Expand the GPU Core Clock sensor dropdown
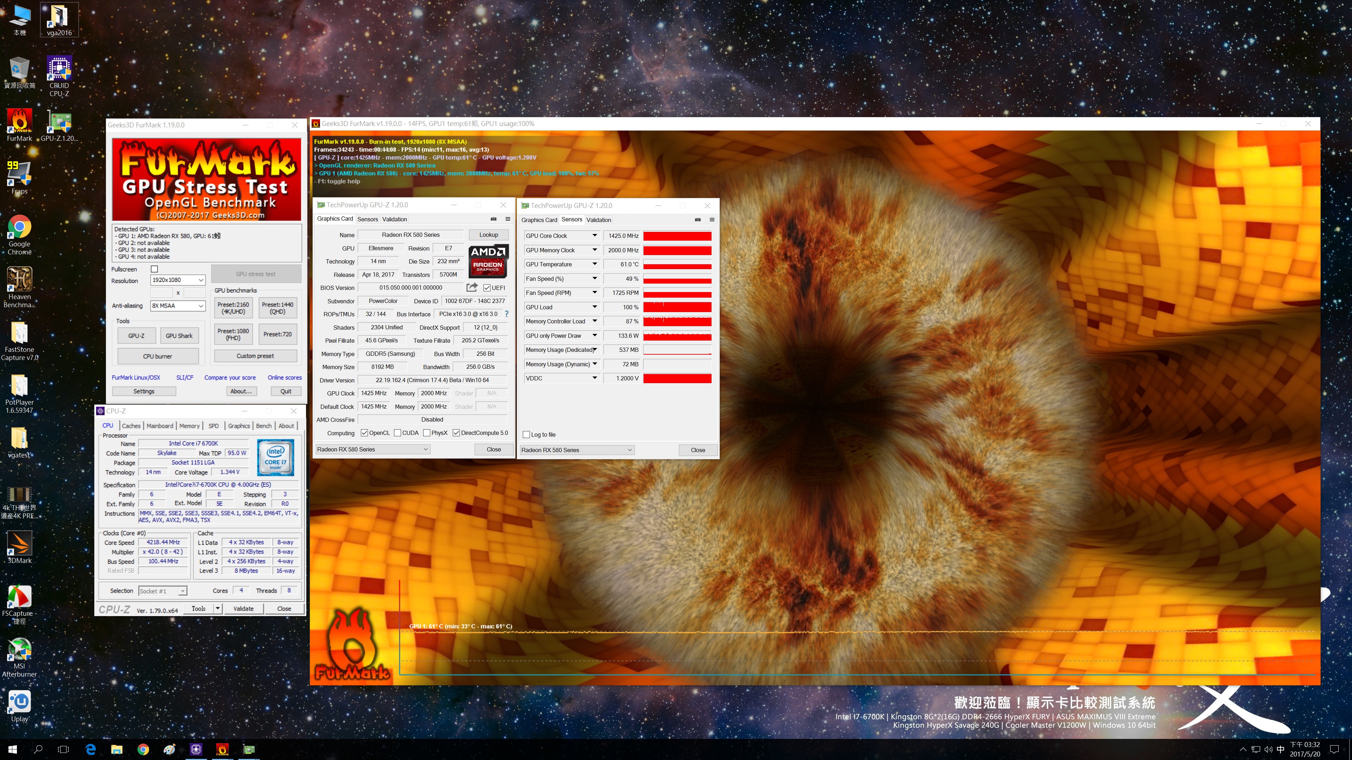The width and height of the screenshot is (1352, 760). pyautogui.click(x=595, y=235)
